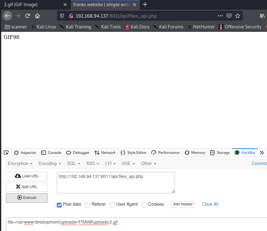Open the Offensive Security bookmark
This screenshot has height=231, width=267.
pyautogui.click(x=240, y=27)
